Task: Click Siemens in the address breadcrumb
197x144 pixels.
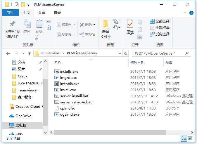Action: tap(53, 53)
